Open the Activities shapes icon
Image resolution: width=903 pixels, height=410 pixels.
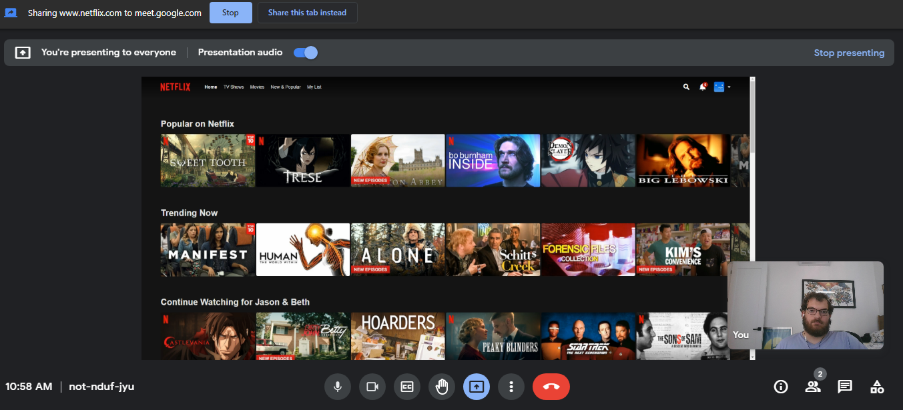point(877,387)
